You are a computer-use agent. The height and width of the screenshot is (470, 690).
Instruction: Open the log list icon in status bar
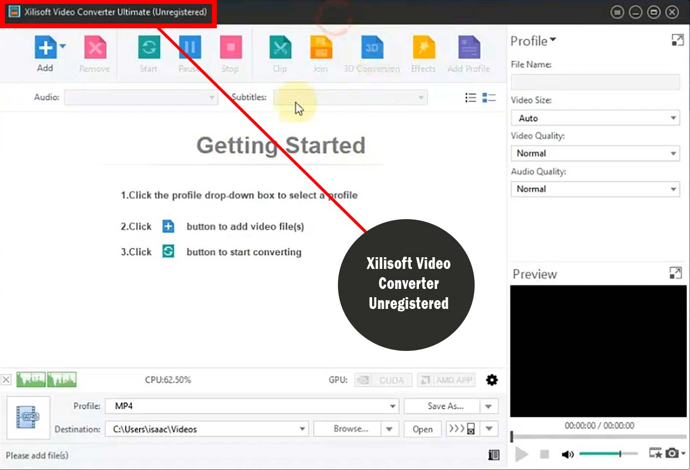coord(494,455)
